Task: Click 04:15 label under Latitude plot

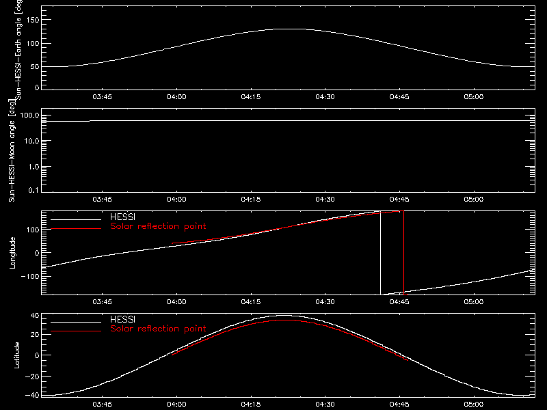Action: point(251,404)
